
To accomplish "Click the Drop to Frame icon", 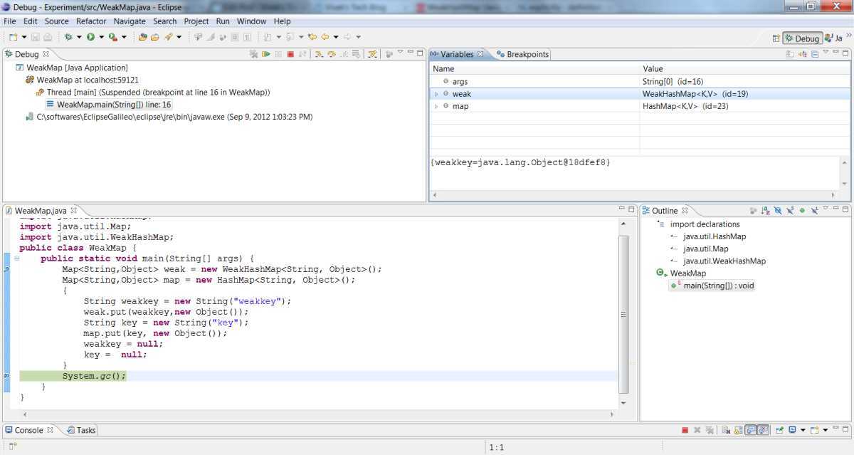I will point(355,53).
